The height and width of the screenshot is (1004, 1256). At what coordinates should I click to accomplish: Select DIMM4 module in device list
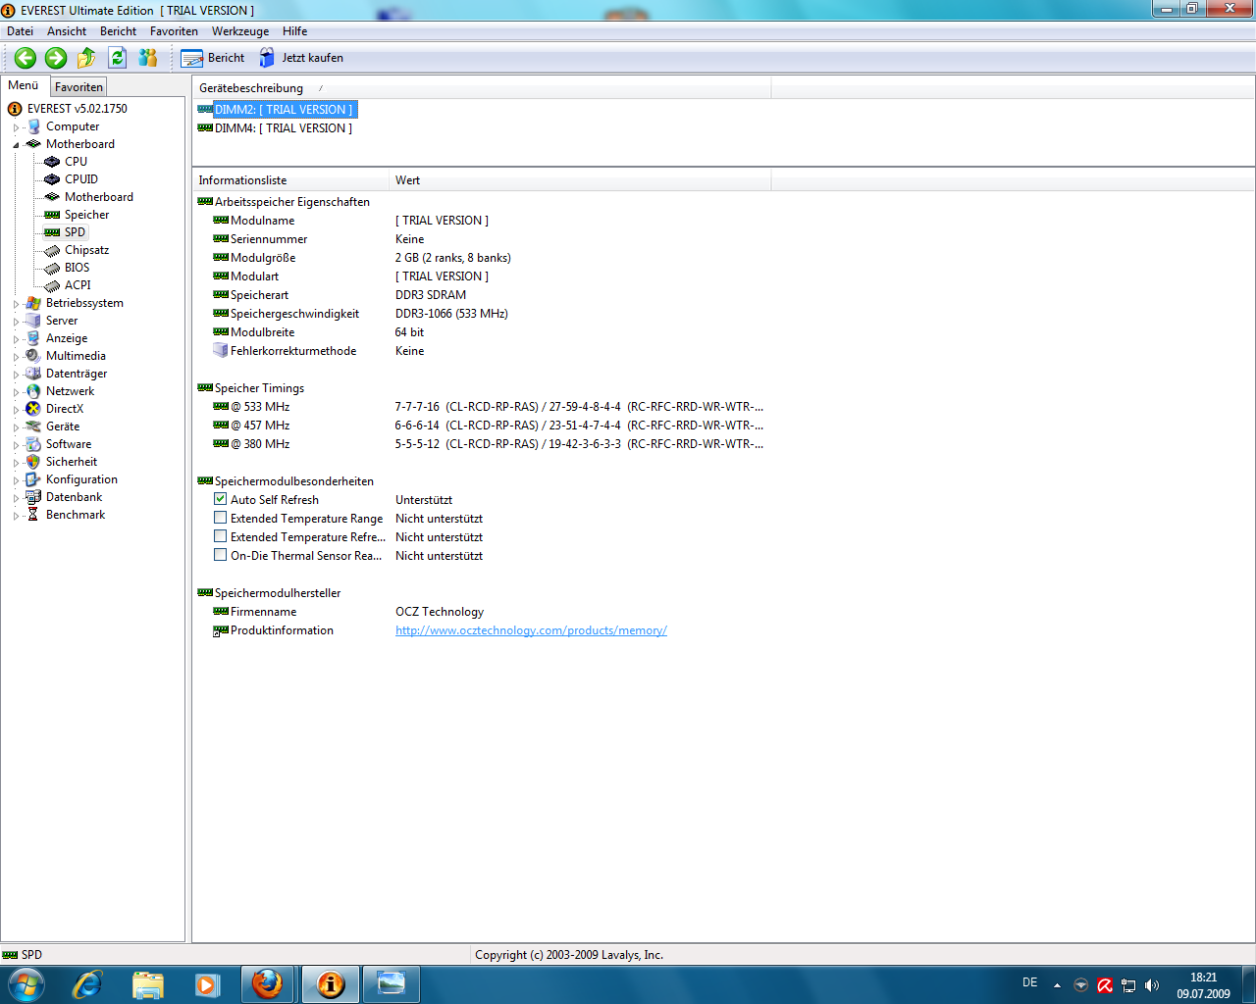283,128
